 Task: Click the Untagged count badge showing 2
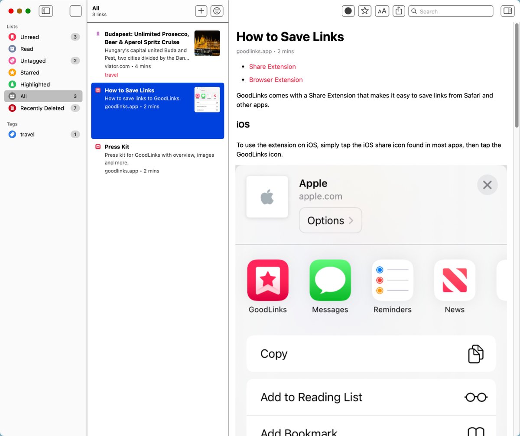(75, 61)
